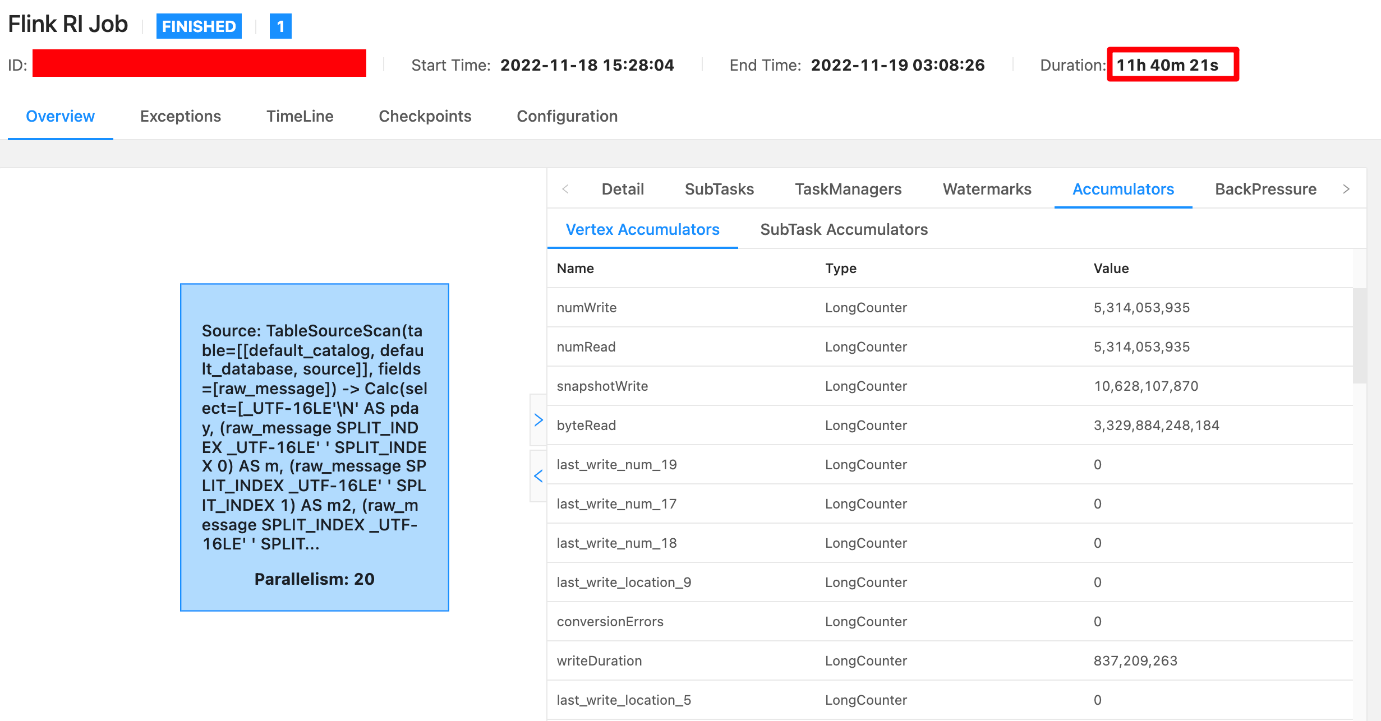
Task: Select the last_write_num_18 row
Action: [x=950, y=543]
